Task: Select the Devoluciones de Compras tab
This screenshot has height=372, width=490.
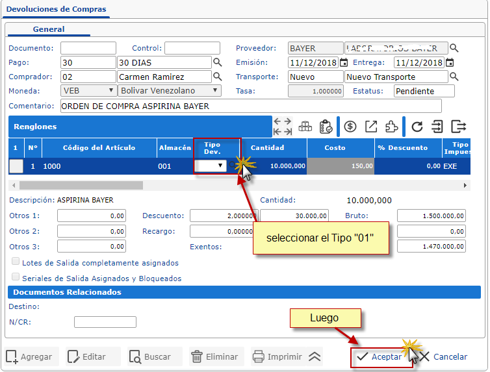Action: point(56,10)
